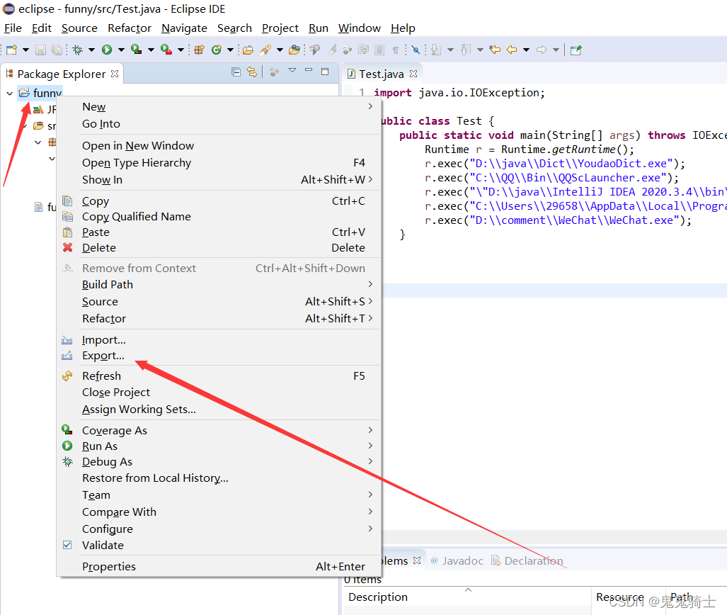Open the Debug As submenu

[x=218, y=461]
